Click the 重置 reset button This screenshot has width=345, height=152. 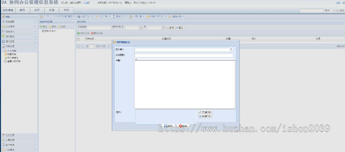pyautogui.click(x=180, y=28)
